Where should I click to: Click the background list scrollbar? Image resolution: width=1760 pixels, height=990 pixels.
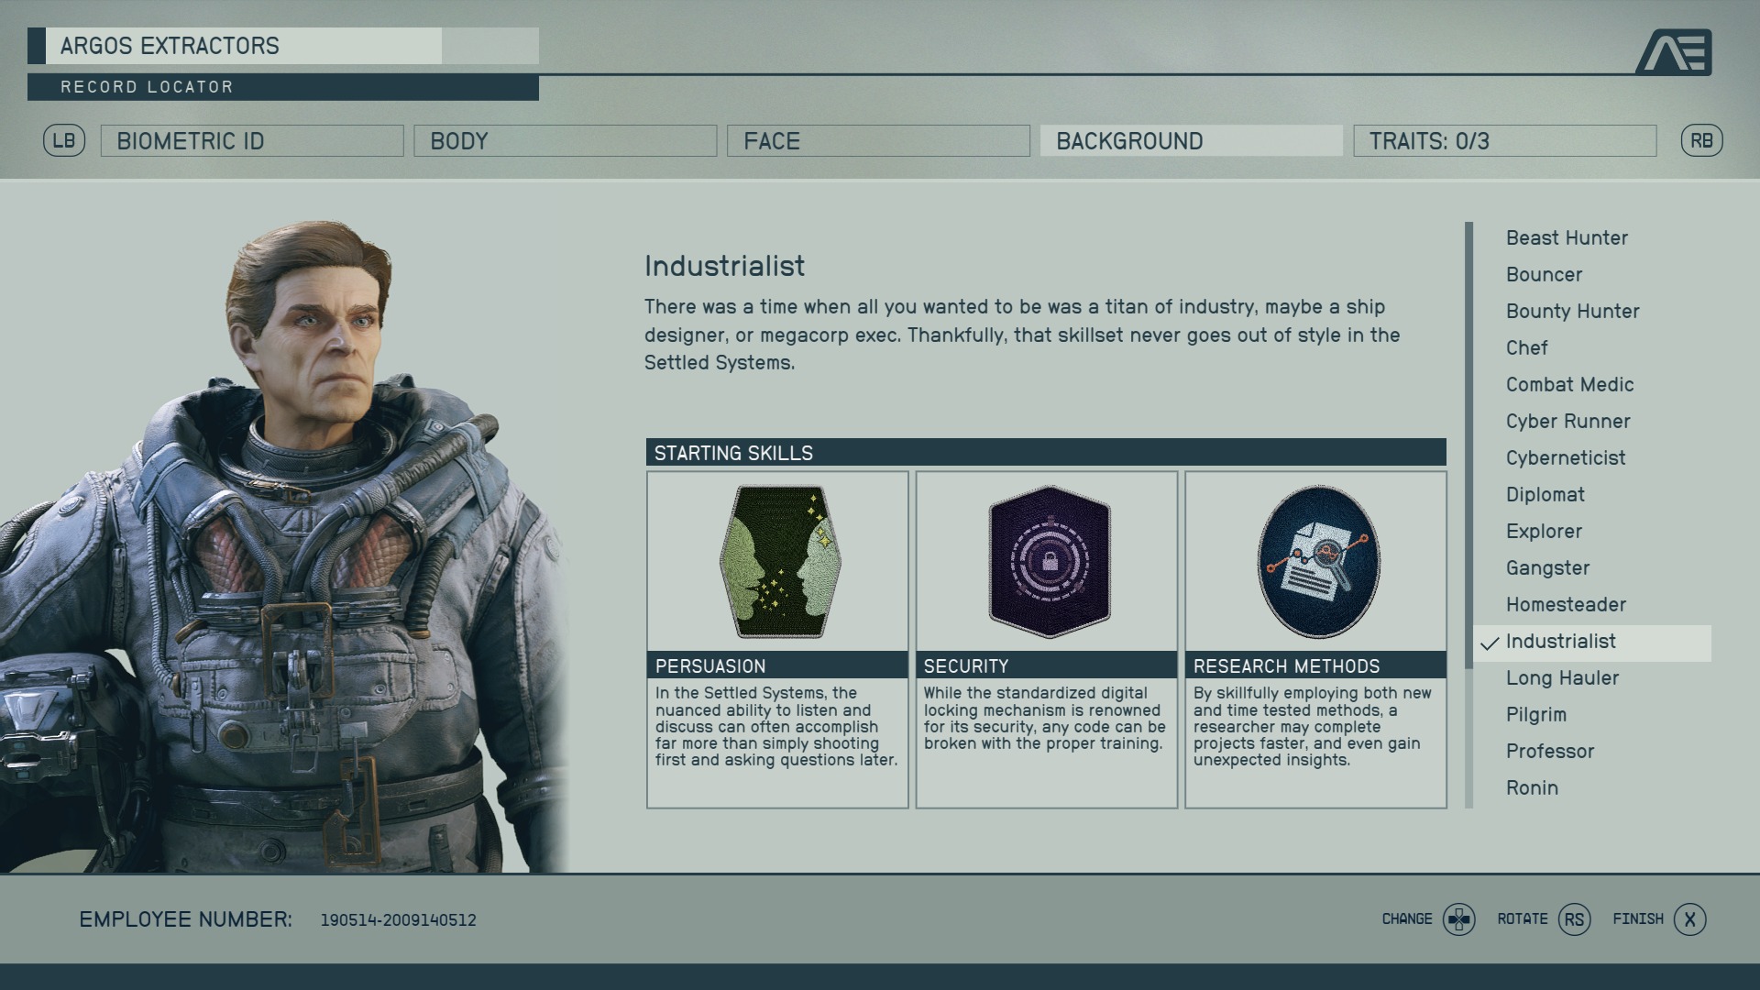pos(1468,515)
